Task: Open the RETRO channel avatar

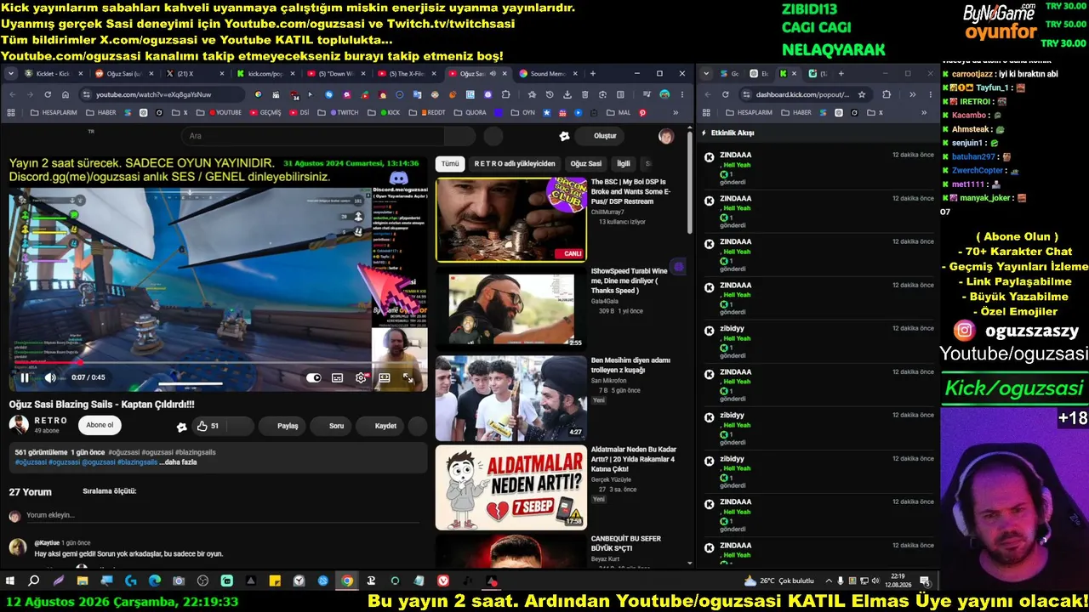Action: click(x=18, y=425)
